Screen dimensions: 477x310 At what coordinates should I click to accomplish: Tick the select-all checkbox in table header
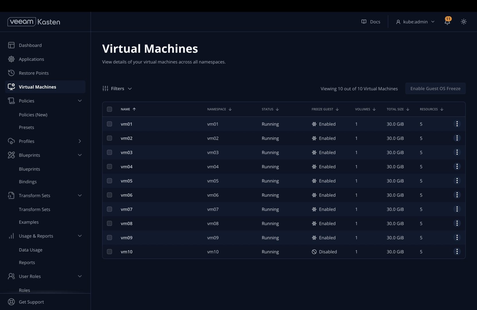pos(109,109)
